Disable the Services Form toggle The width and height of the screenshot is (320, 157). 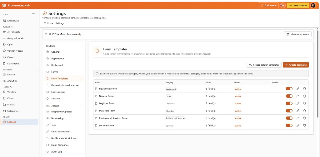coord(289,125)
